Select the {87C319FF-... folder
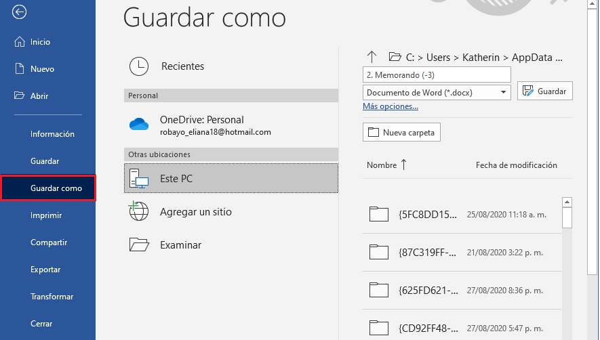 point(427,253)
